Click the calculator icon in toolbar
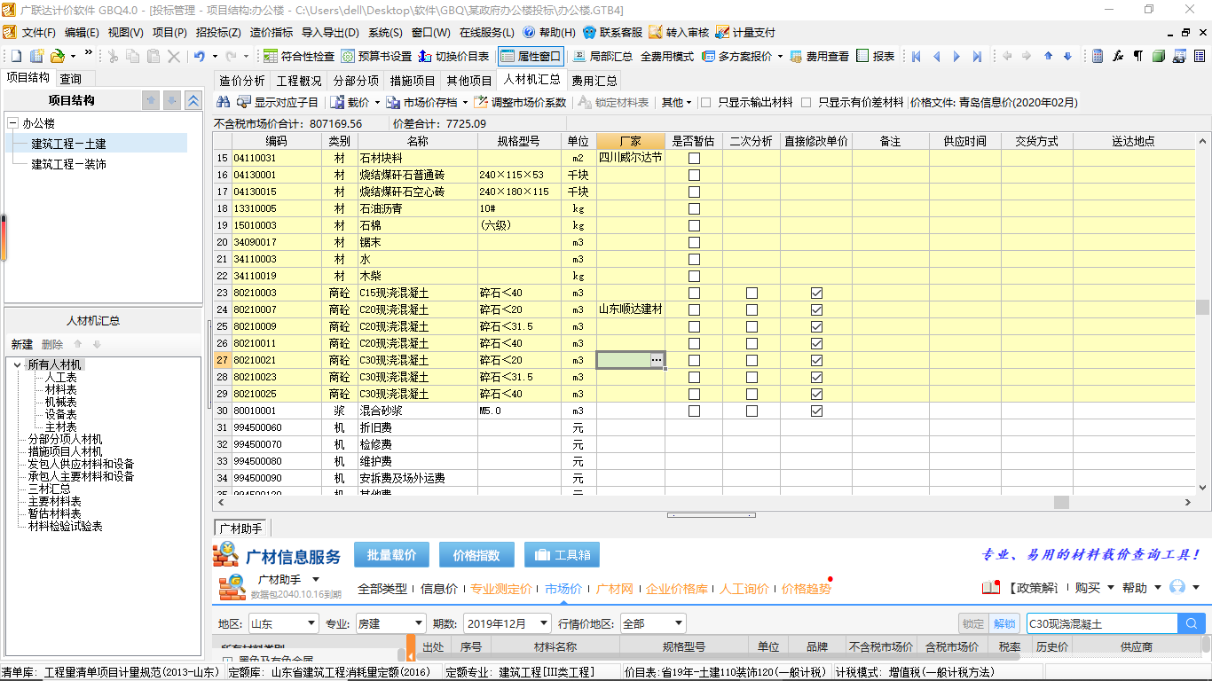 coord(1098,56)
